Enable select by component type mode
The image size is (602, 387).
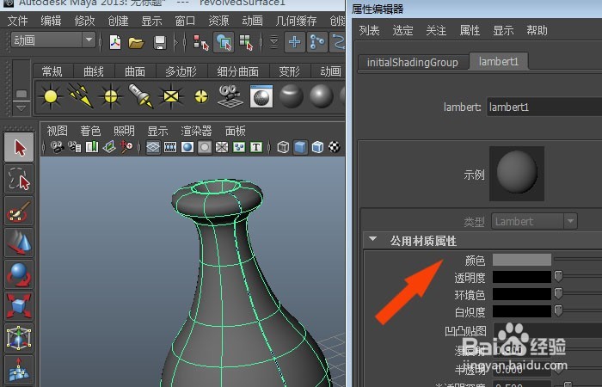click(247, 42)
